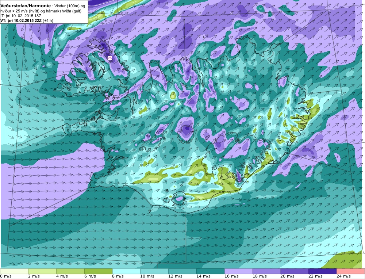Click the 24 m/s pink legend swatch
The image size is (365, 279).
click(x=351, y=271)
